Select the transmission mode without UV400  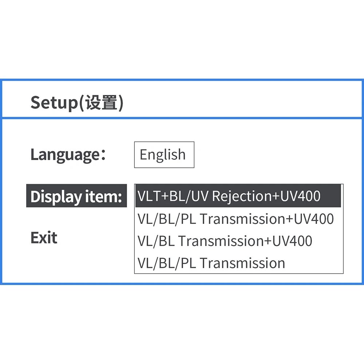pos(211,263)
